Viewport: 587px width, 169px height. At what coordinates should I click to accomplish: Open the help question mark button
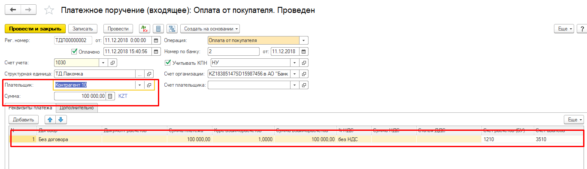tap(582, 29)
